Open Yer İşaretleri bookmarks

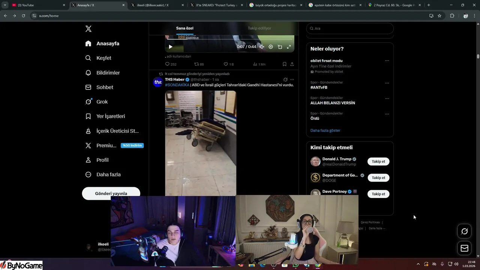coord(105,116)
